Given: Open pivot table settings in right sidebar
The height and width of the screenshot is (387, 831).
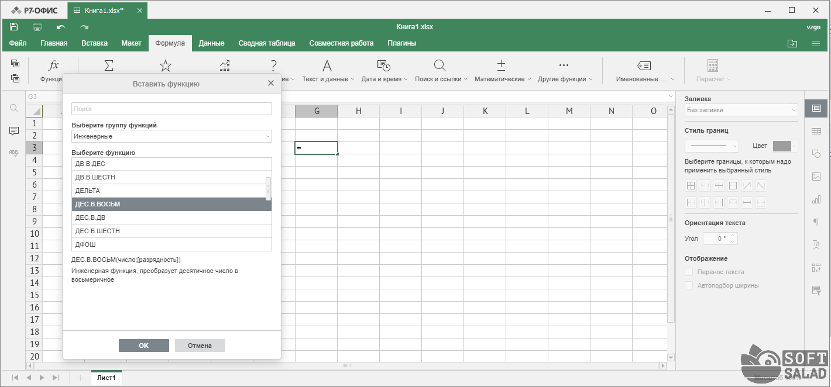Looking at the screenshot, I should click(816, 268).
